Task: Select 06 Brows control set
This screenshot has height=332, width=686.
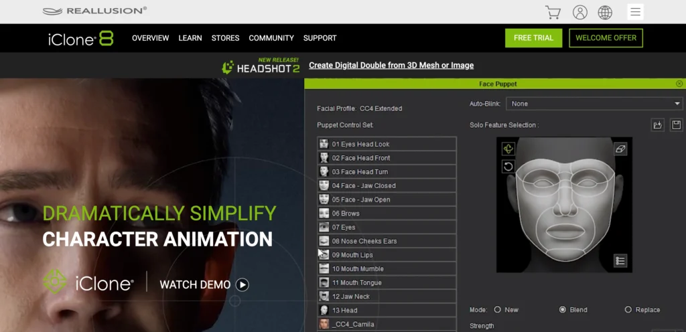Action: click(387, 213)
